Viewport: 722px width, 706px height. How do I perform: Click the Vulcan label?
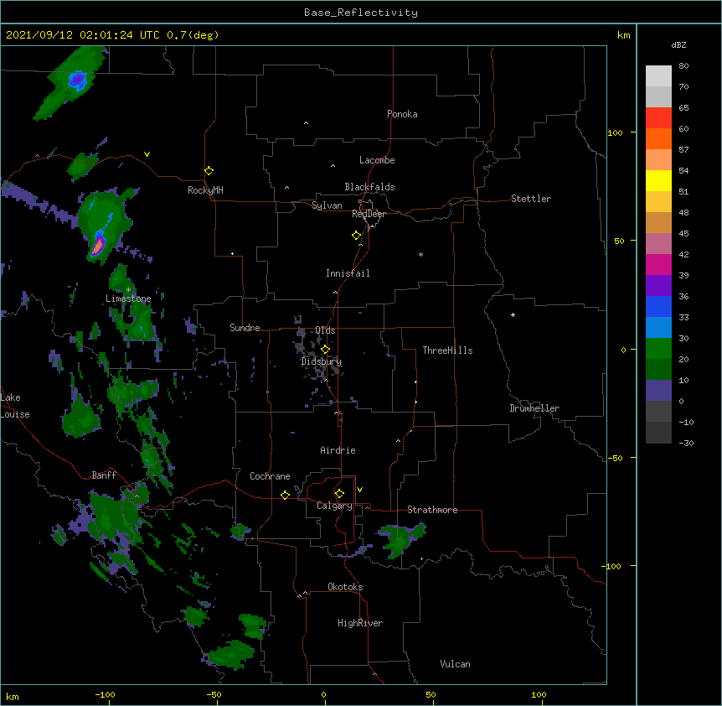(x=455, y=664)
